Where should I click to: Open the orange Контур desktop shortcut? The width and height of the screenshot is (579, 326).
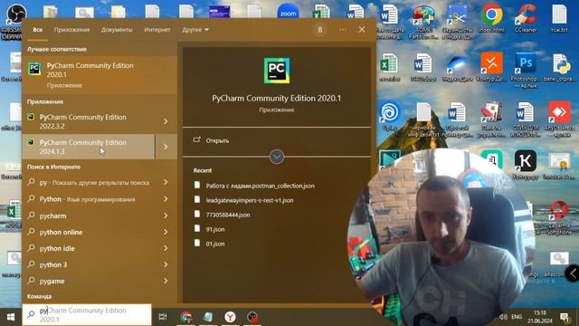pyautogui.click(x=491, y=66)
